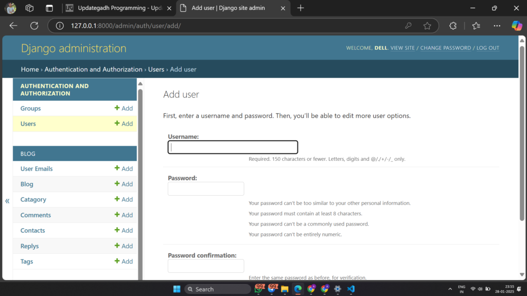Click LOG OUT link
Image resolution: width=527 pixels, height=296 pixels.
point(488,48)
